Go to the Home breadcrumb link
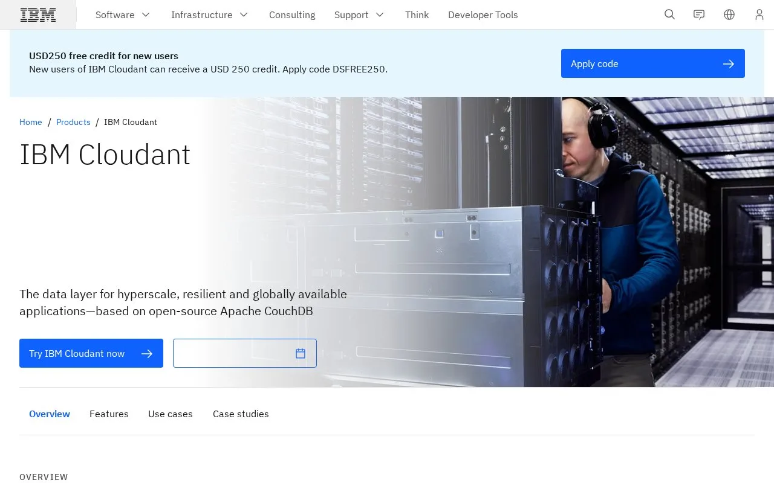This screenshot has width=774, height=483. coord(31,122)
